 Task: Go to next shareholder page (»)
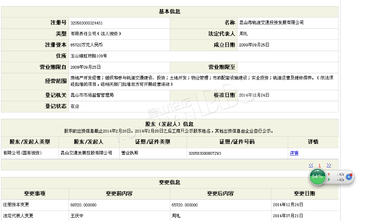(329, 165)
